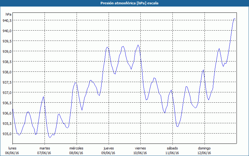Click the hPa unit label on the axis
Screen dimensions: 249x156
point(8,14)
